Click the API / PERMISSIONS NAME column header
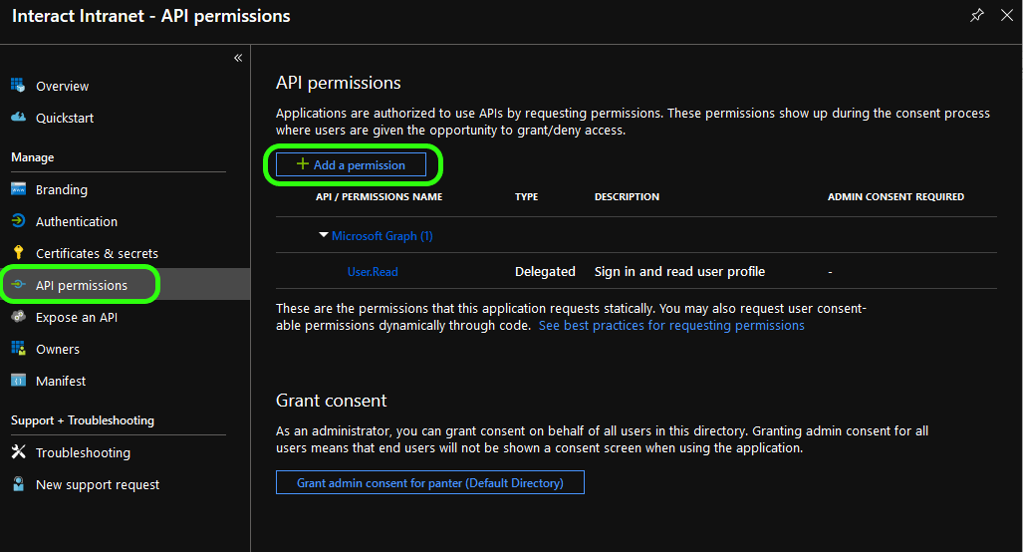 380,196
